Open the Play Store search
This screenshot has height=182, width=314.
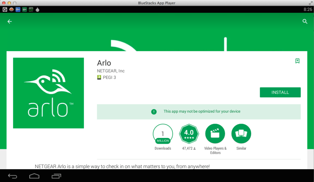pyautogui.click(x=305, y=22)
